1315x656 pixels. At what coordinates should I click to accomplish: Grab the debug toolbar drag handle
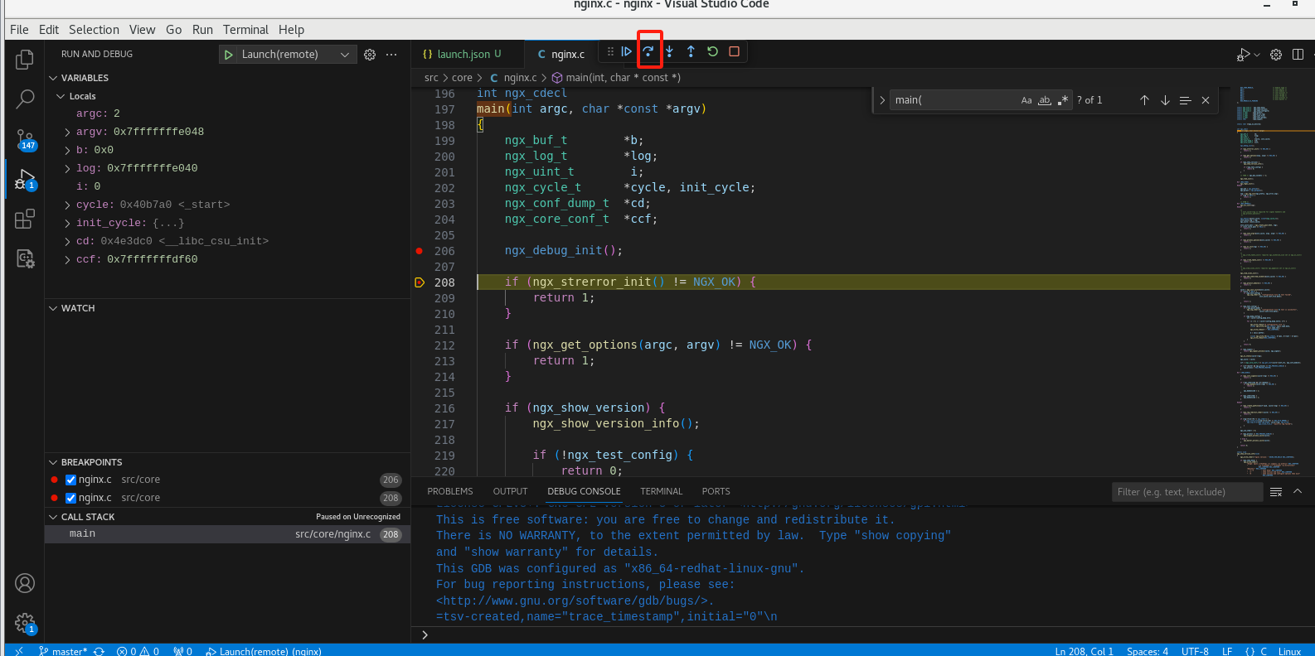pos(610,51)
